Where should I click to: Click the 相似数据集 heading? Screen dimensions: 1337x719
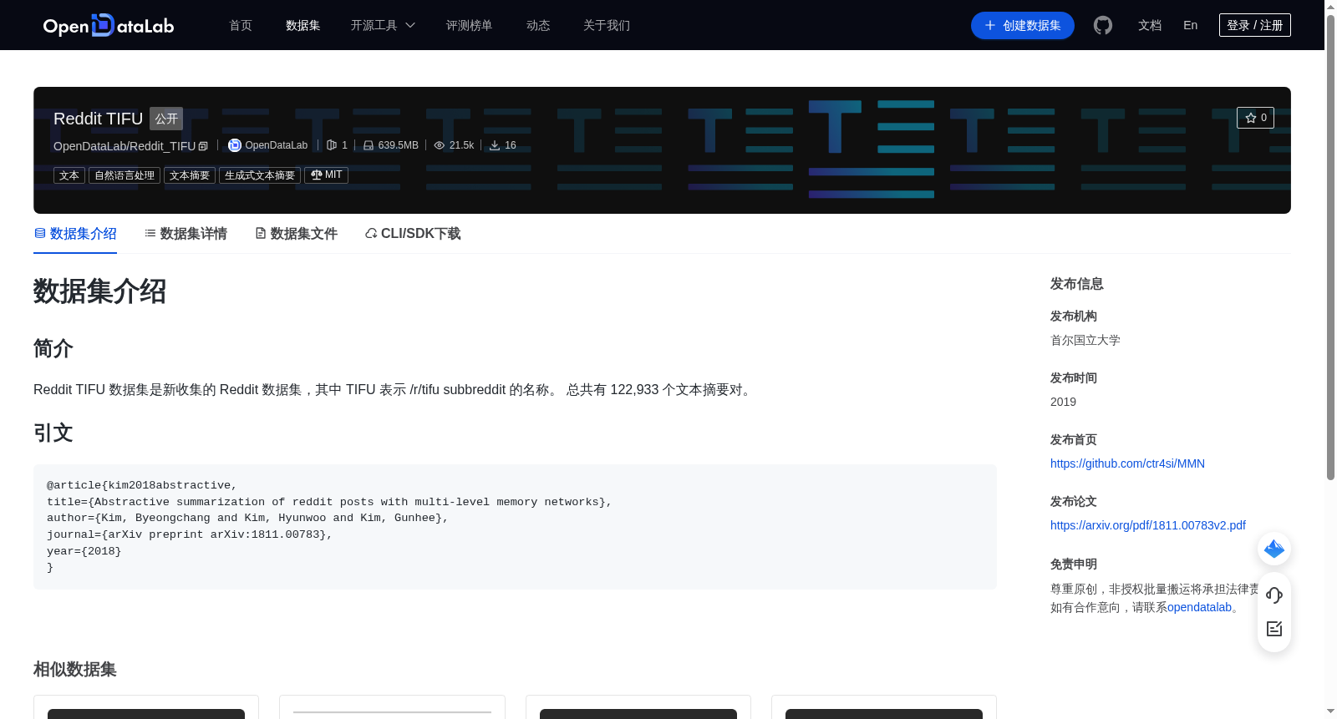tap(75, 670)
